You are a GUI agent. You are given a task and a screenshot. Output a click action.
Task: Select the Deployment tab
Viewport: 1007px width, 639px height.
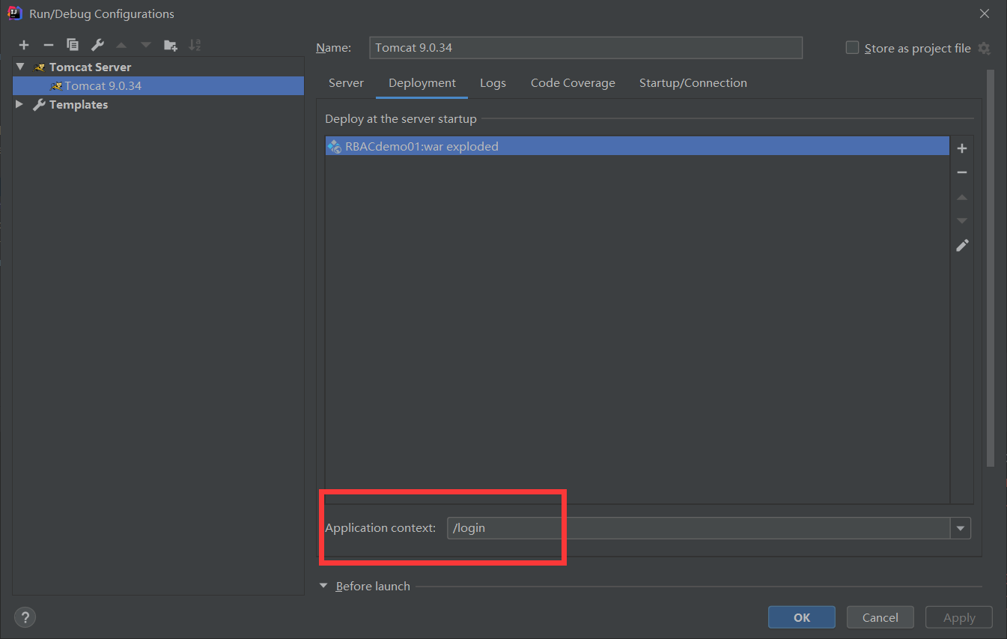click(x=422, y=83)
